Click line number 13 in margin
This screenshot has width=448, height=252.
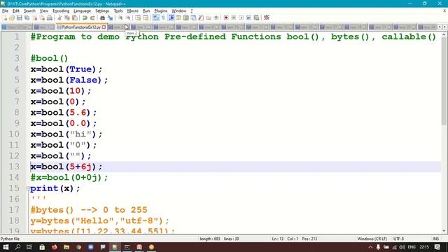point(14,167)
